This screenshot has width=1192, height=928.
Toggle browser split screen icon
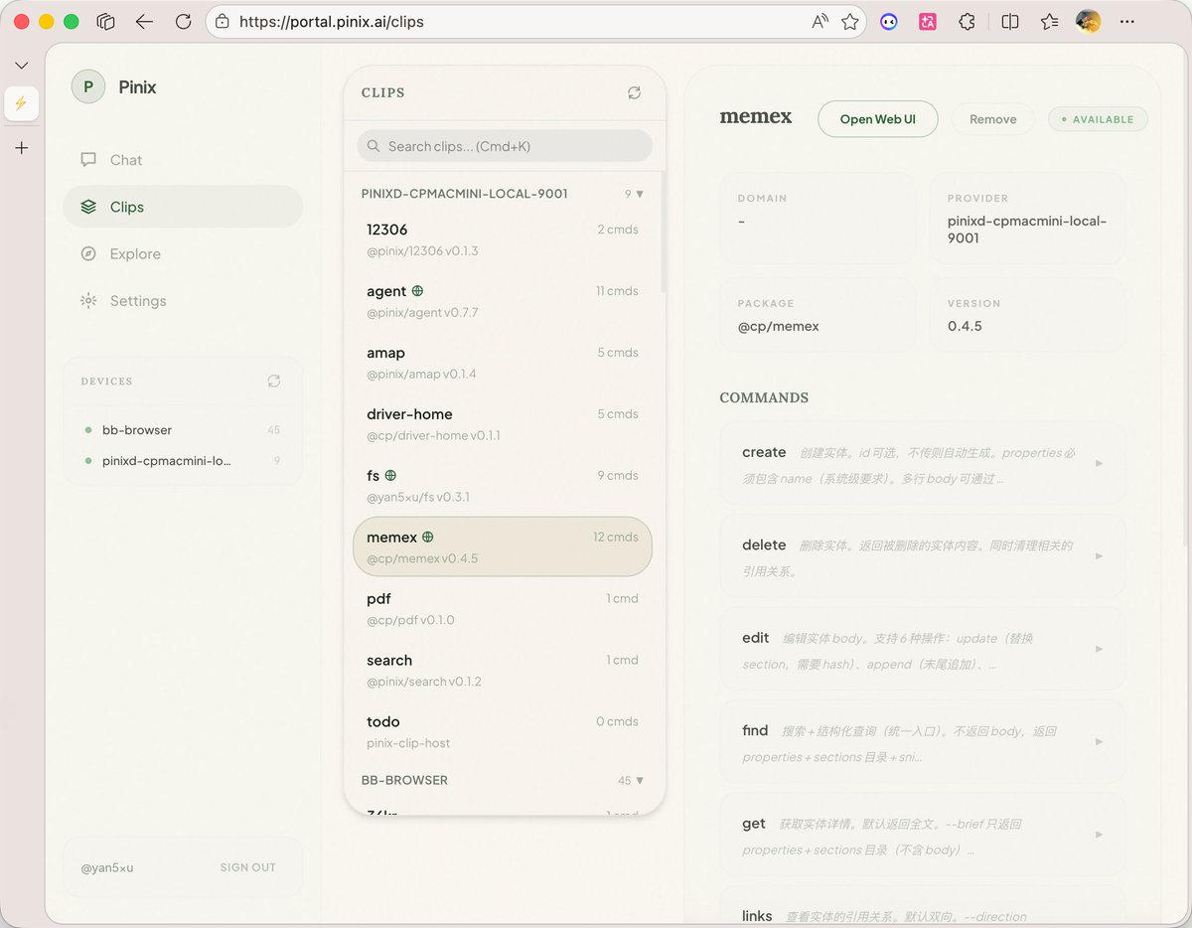(1010, 22)
